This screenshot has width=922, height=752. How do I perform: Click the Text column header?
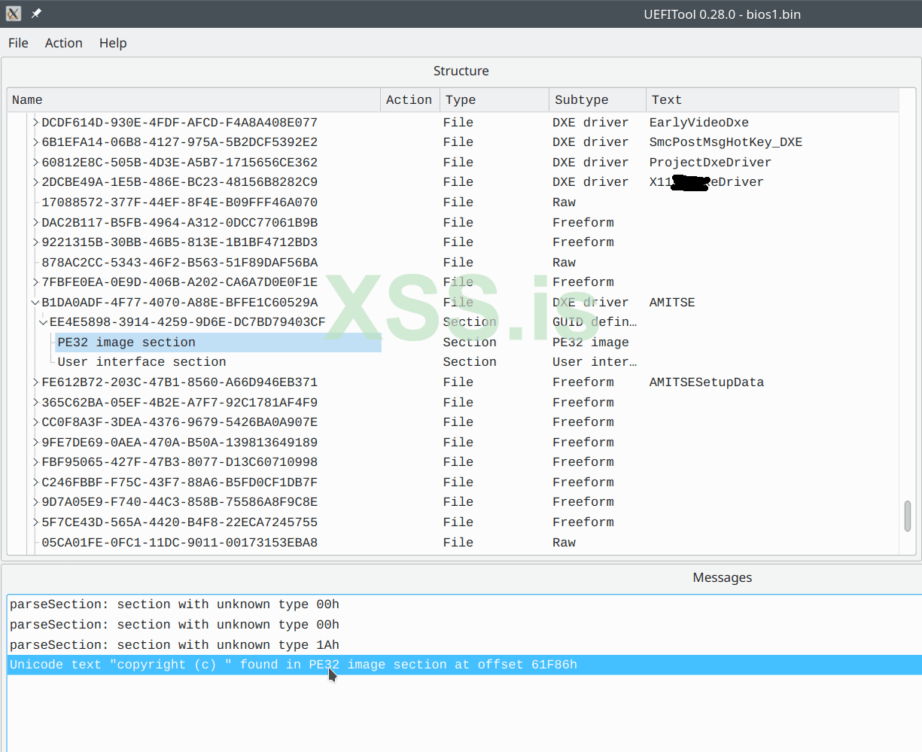point(772,100)
